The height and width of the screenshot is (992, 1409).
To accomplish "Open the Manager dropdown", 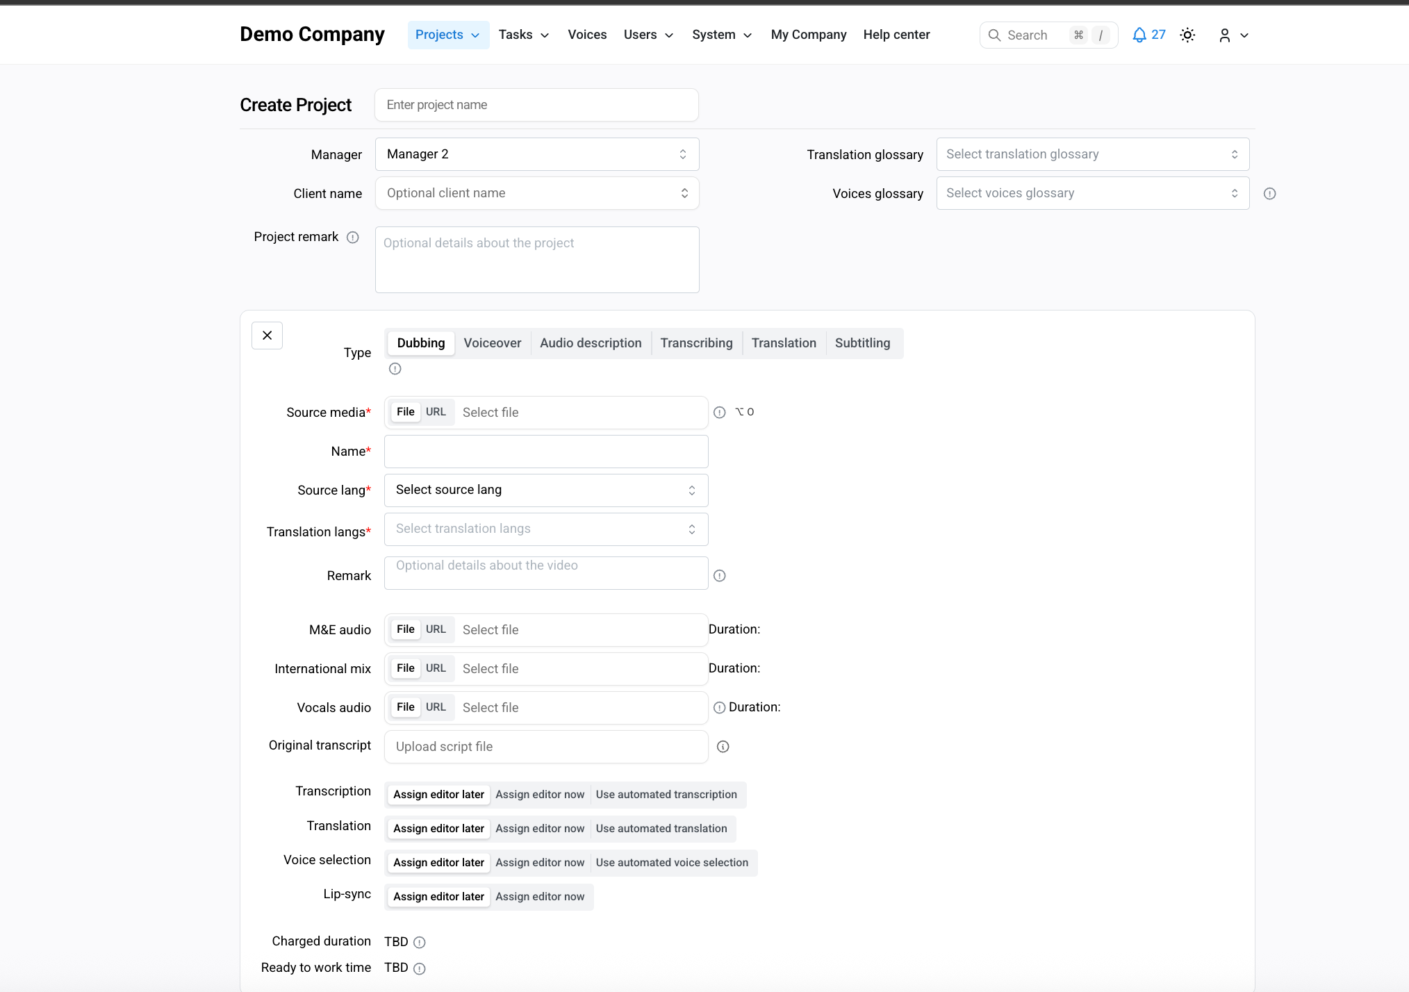I will click(537, 154).
